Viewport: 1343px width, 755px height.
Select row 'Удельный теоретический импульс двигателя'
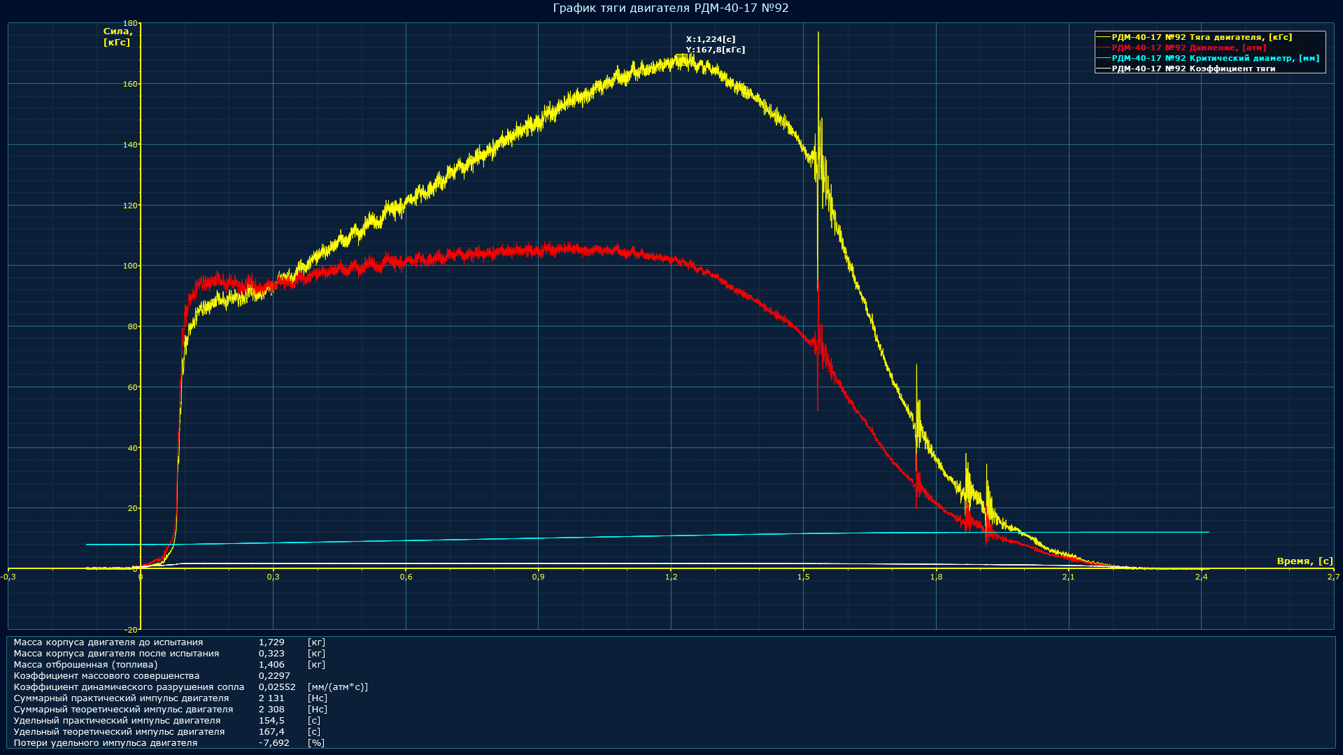pos(167,732)
